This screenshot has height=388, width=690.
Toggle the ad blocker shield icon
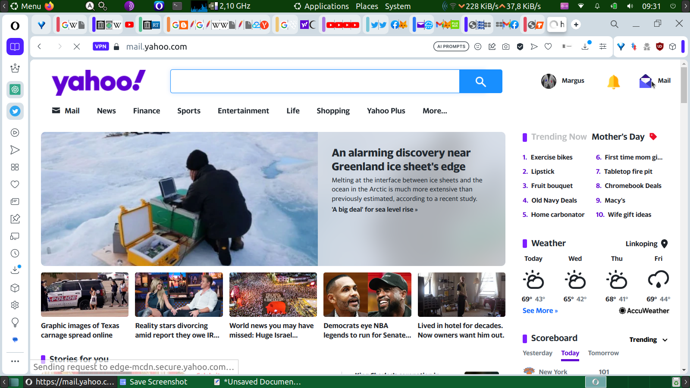point(520,47)
